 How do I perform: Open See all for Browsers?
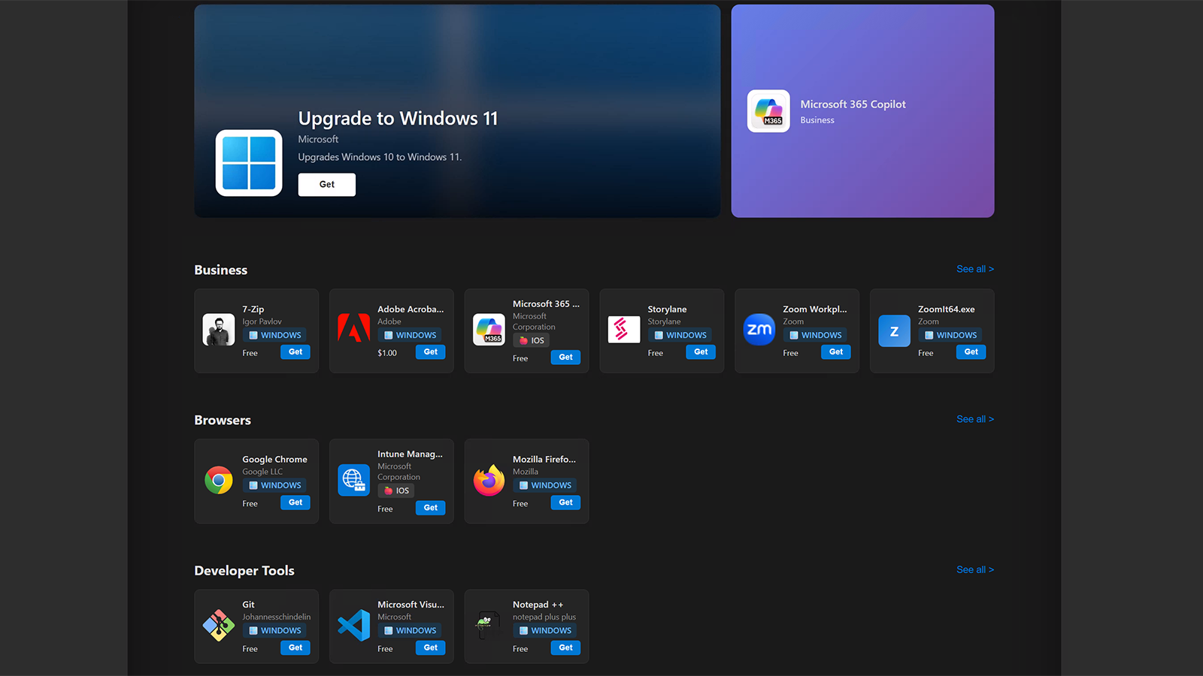tap(974, 419)
